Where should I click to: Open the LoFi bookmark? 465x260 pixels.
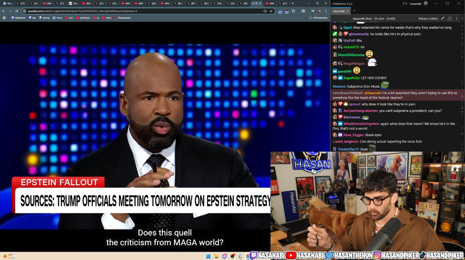pyautogui.click(x=69, y=18)
